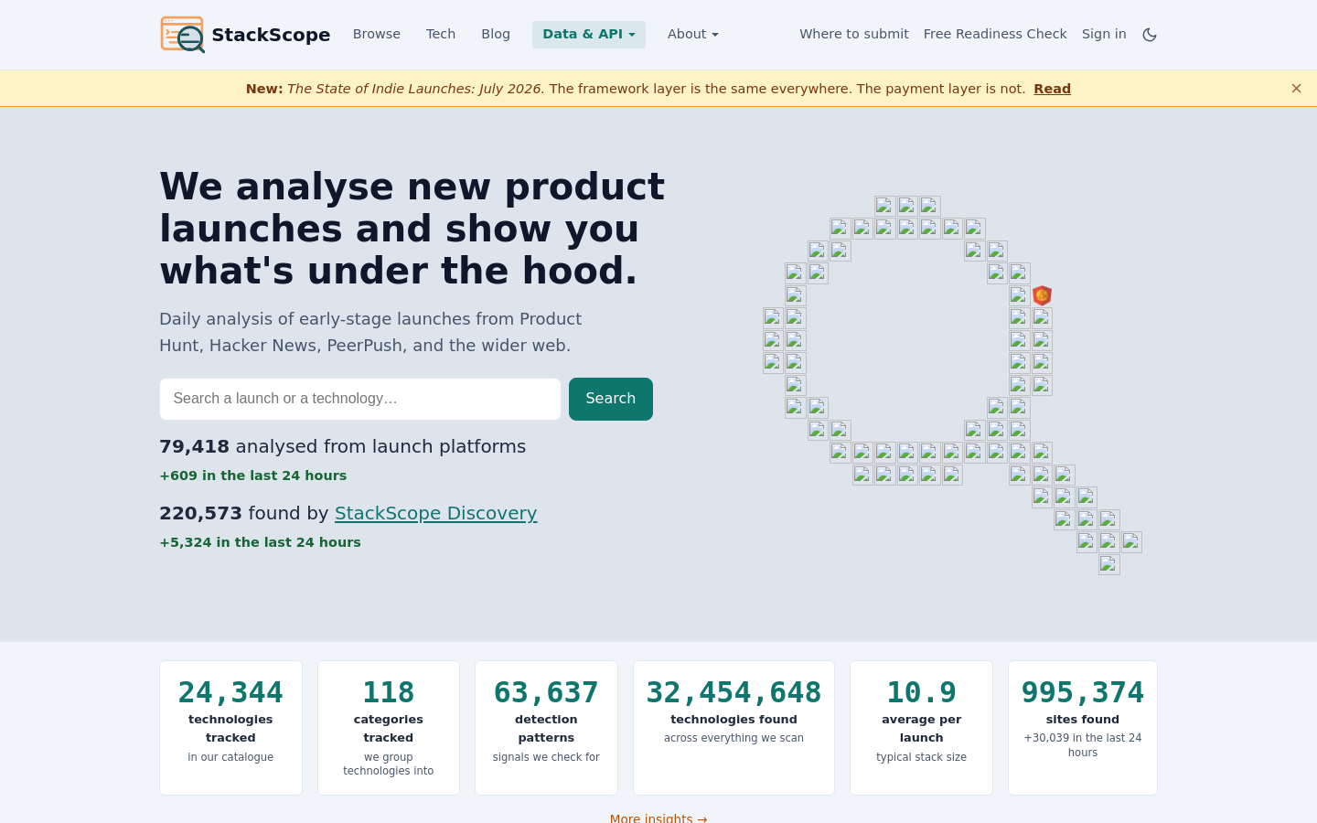Click Read in the announcement banner
The width and height of the screenshot is (1317, 823).
[x=1052, y=89]
